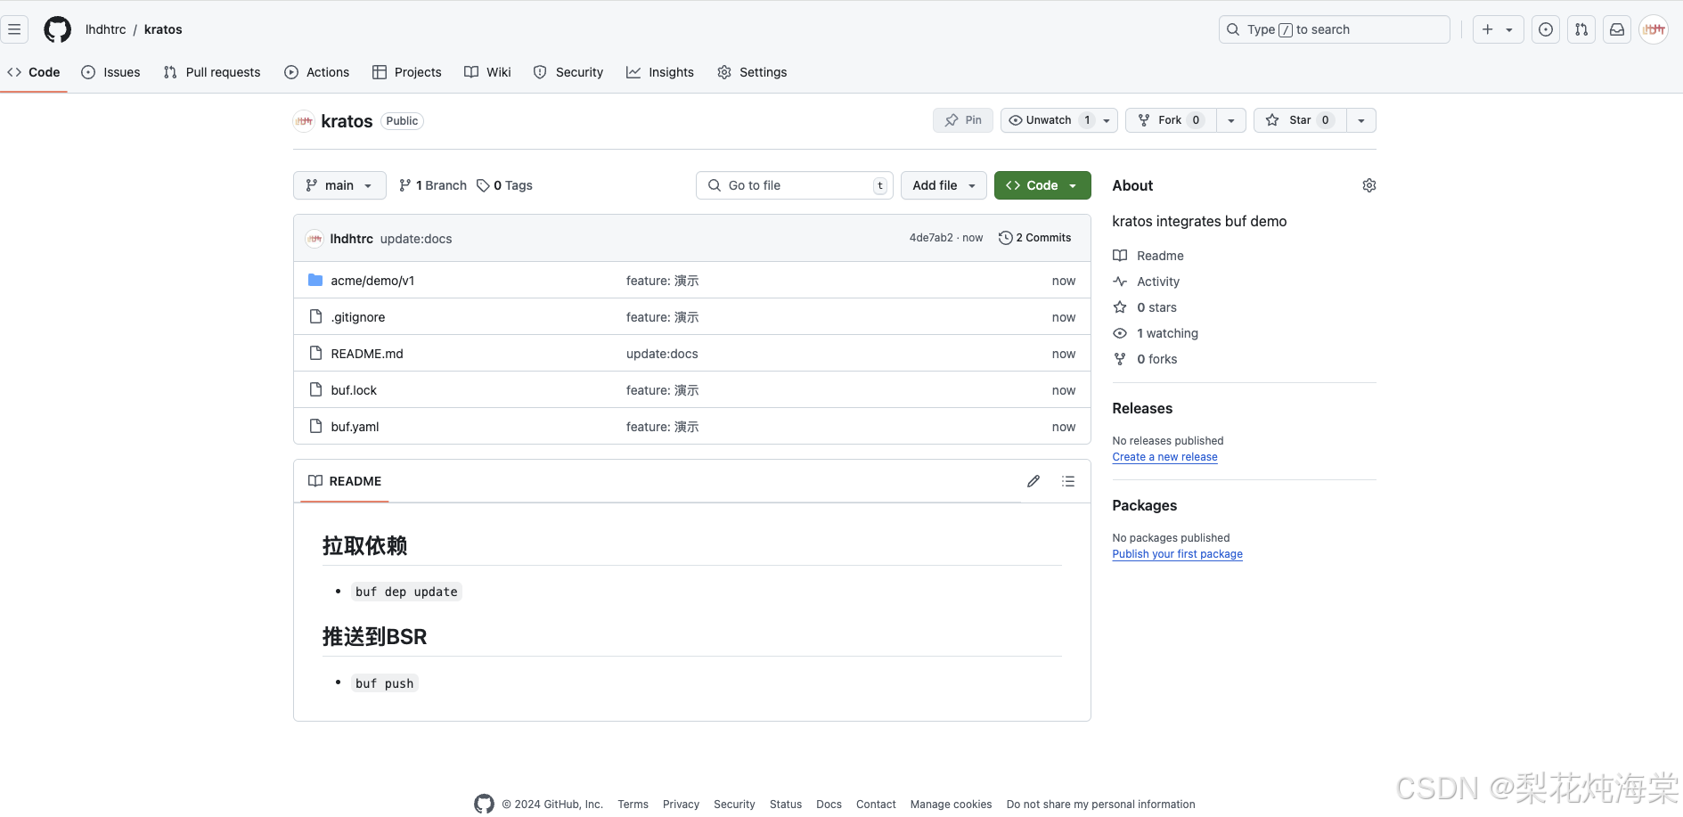Edit repository details with About gear icon
The width and height of the screenshot is (1683, 817).
tap(1369, 185)
